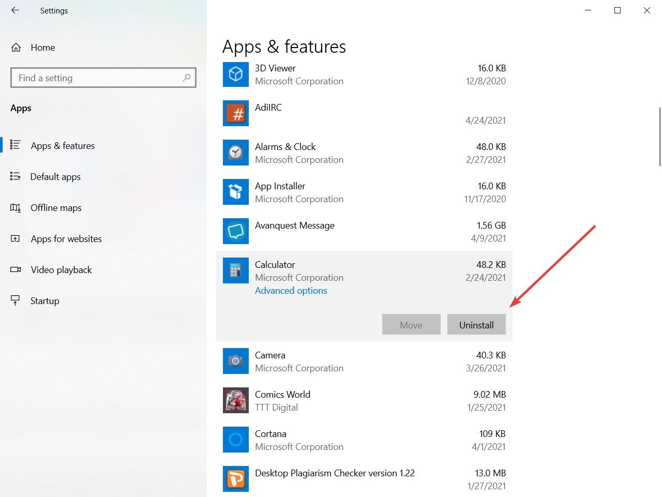Select AdiIRC app name
Image resolution: width=662 pixels, height=497 pixels.
tap(268, 108)
